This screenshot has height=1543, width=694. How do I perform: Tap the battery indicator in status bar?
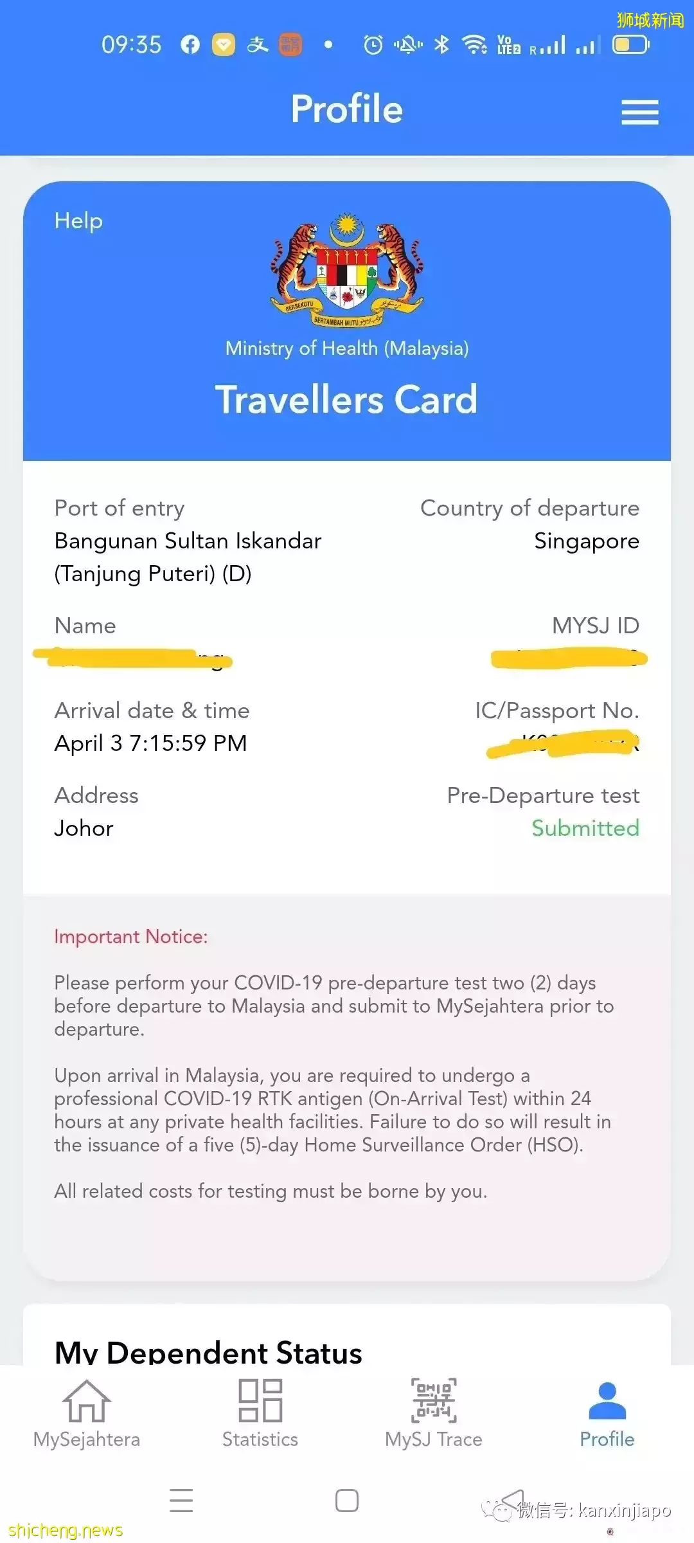(630, 44)
